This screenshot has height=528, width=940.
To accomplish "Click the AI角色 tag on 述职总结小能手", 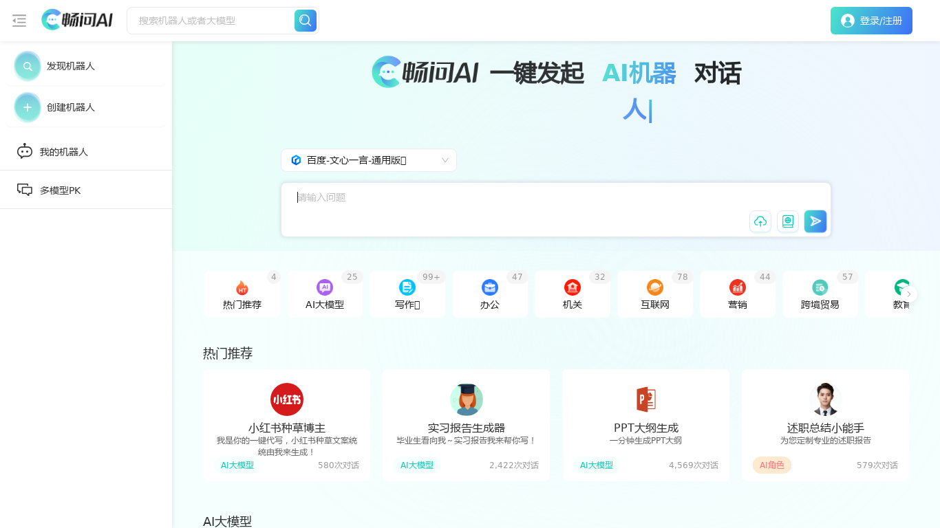I will (x=772, y=465).
